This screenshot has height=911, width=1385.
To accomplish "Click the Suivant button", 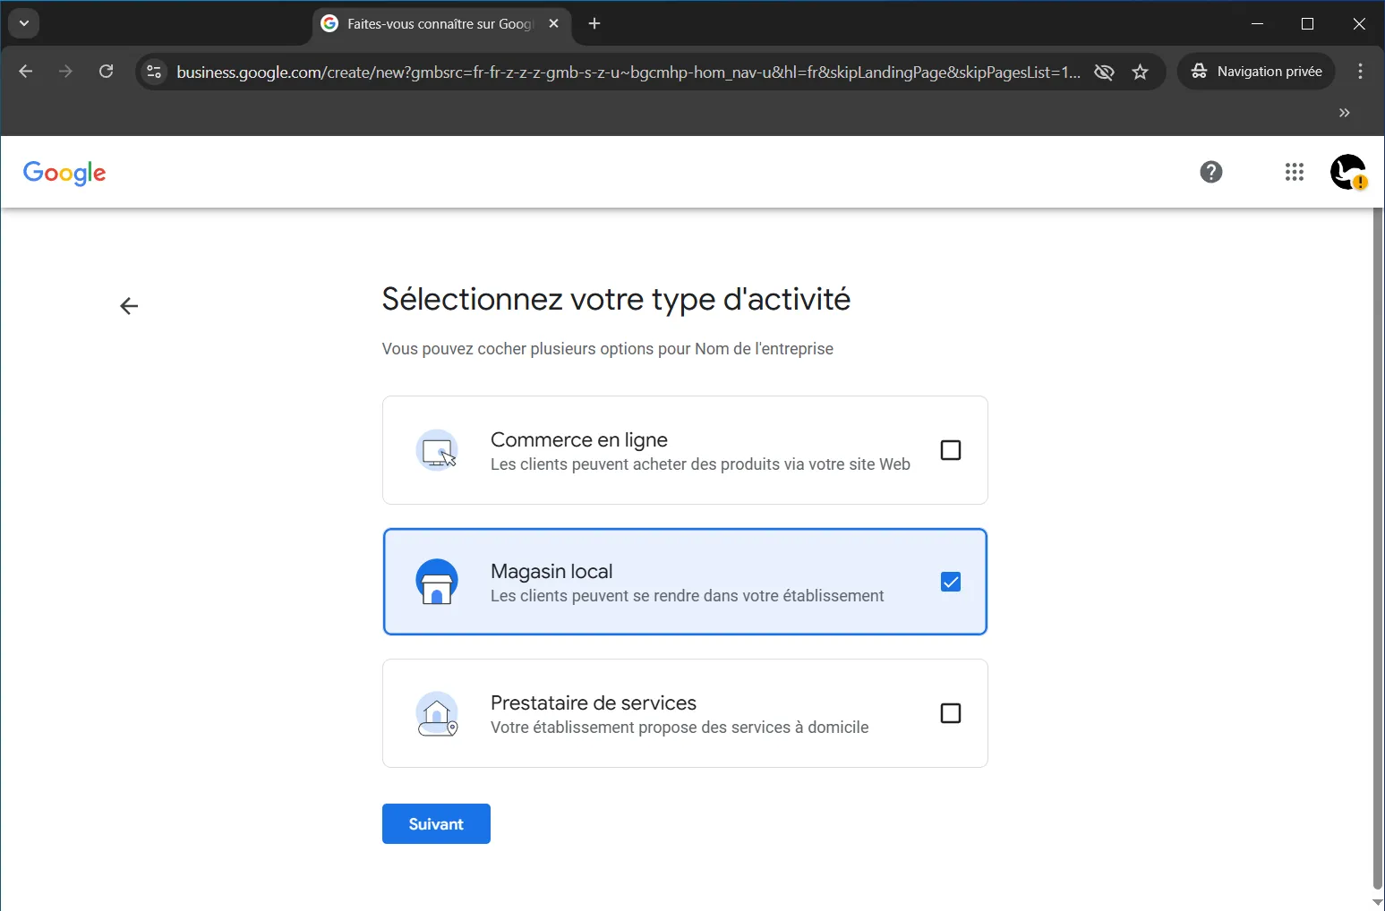I will [436, 823].
